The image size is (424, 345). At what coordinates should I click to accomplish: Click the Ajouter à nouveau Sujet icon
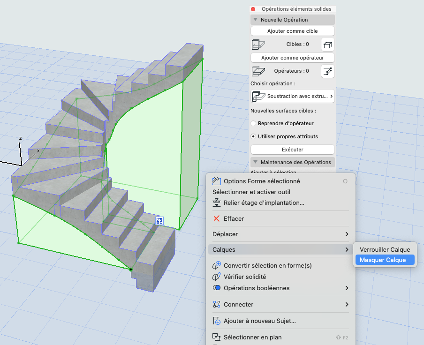coord(217,321)
